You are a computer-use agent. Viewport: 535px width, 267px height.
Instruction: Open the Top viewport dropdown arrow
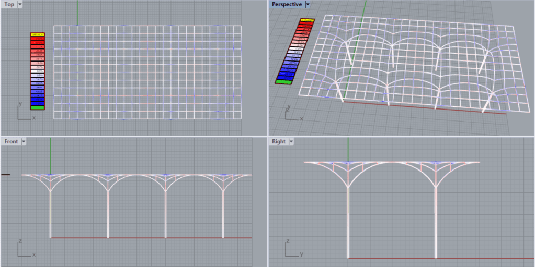pos(20,4)
